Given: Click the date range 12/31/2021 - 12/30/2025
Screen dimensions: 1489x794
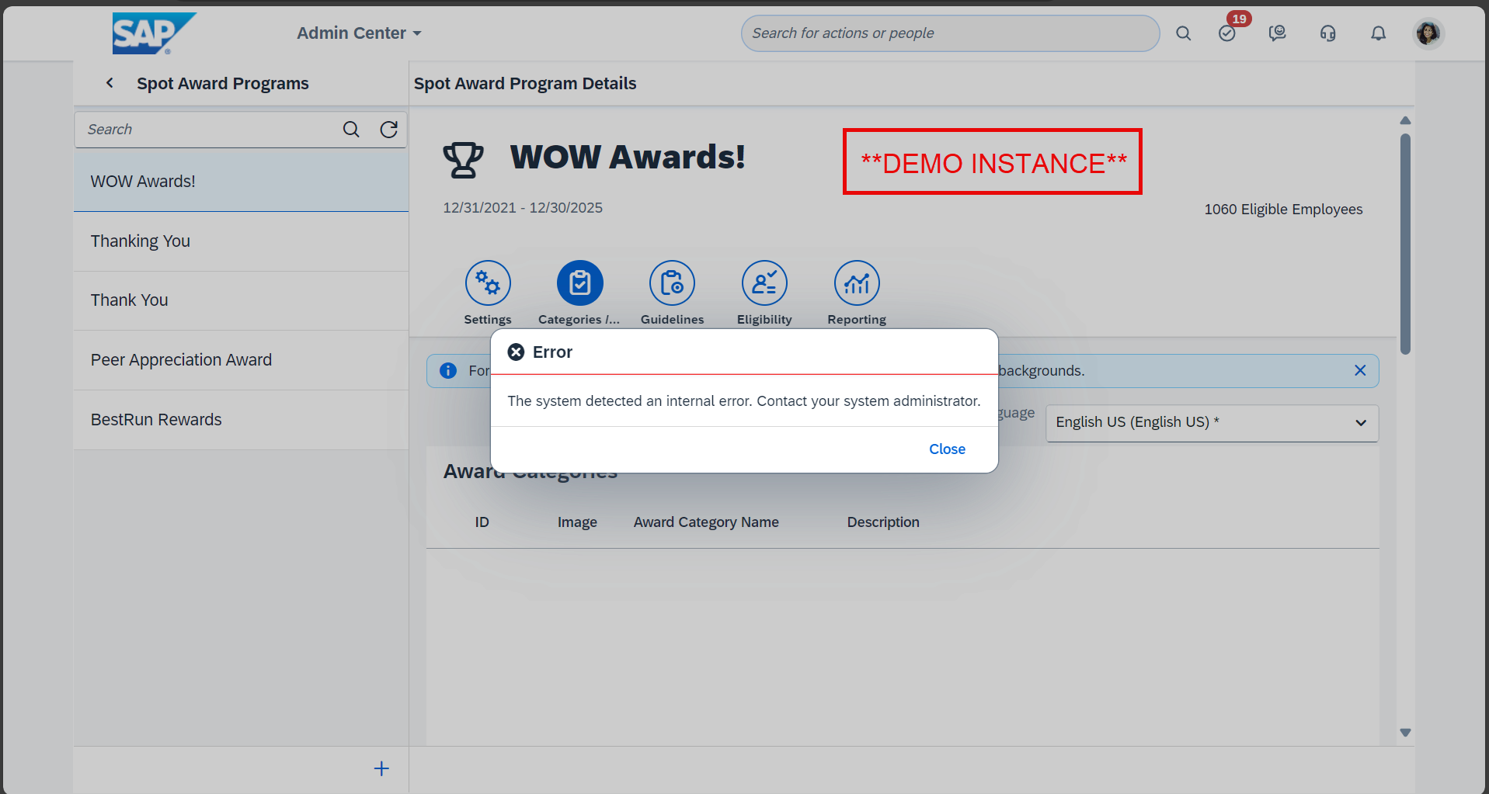Looking at the screenshot, I should pyautogui.click(x=523, y=208).
